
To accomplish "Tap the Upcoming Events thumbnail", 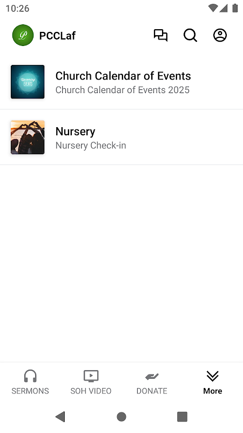I will click(28, 82).
